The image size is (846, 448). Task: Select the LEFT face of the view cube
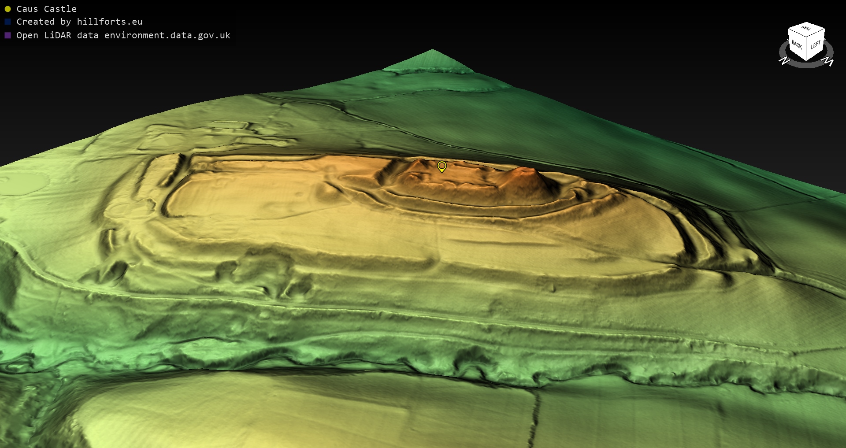coord(816,45)
